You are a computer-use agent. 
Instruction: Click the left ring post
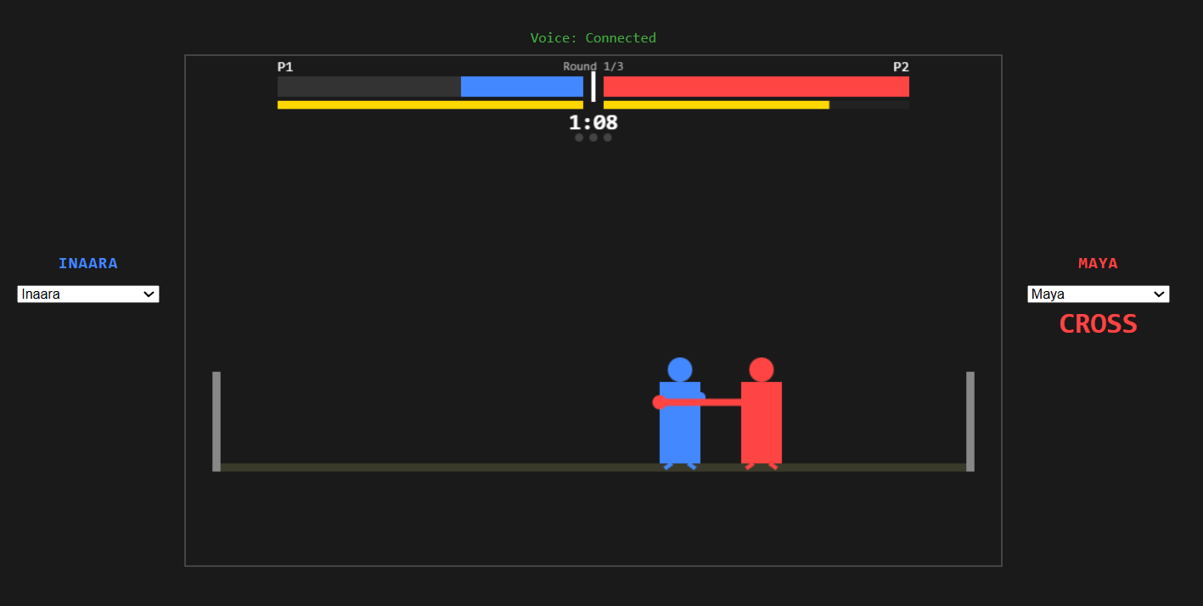[216, 422]
